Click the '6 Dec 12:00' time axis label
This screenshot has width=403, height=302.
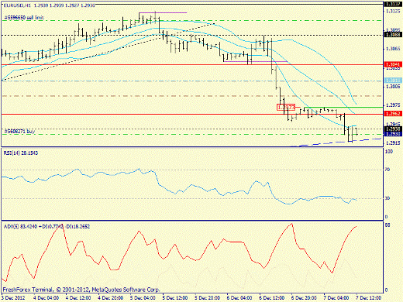[x=272, y=298]
